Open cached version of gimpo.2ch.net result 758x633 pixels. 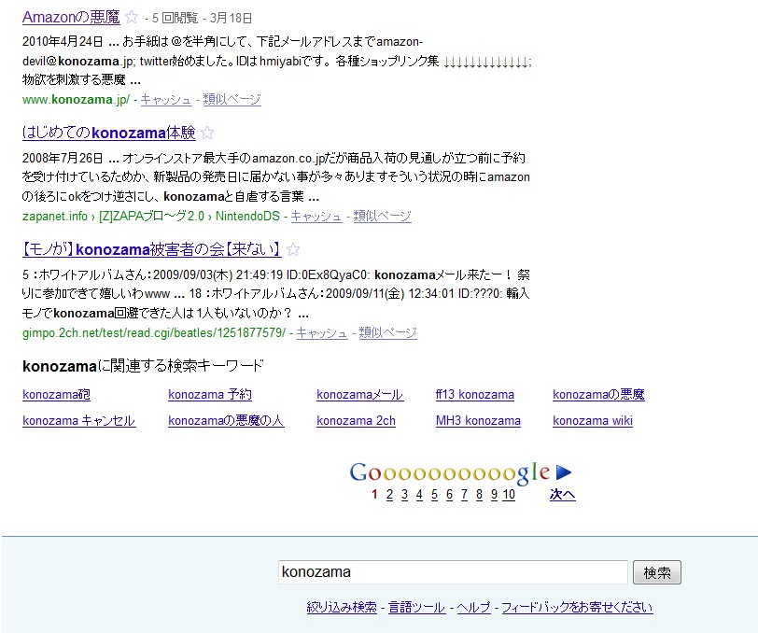point(322,332)
